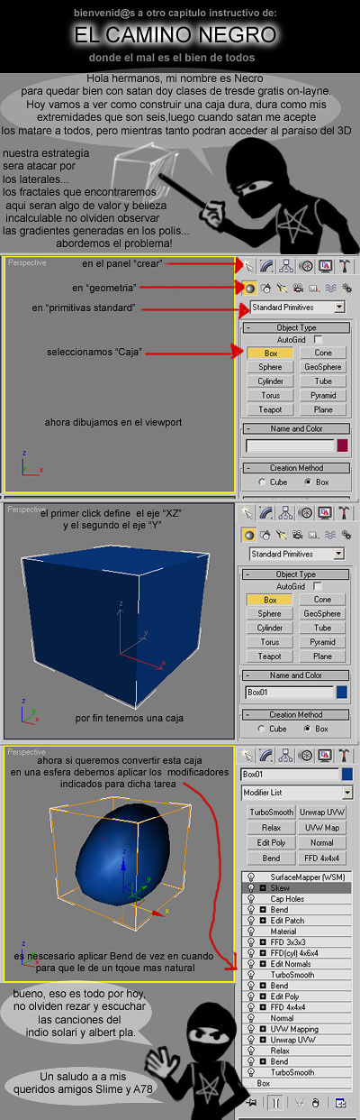The image size is (360, 1120).
Task: Select Lights category icon in first screenshot's panel
Action: pos(282,288)
